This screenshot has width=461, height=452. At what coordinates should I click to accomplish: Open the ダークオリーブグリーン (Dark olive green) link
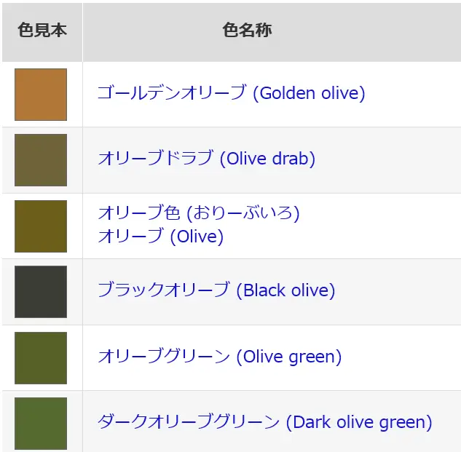coord(264,422)
